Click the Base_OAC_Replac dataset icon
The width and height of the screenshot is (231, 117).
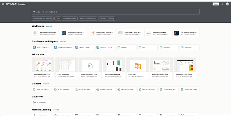34,89
